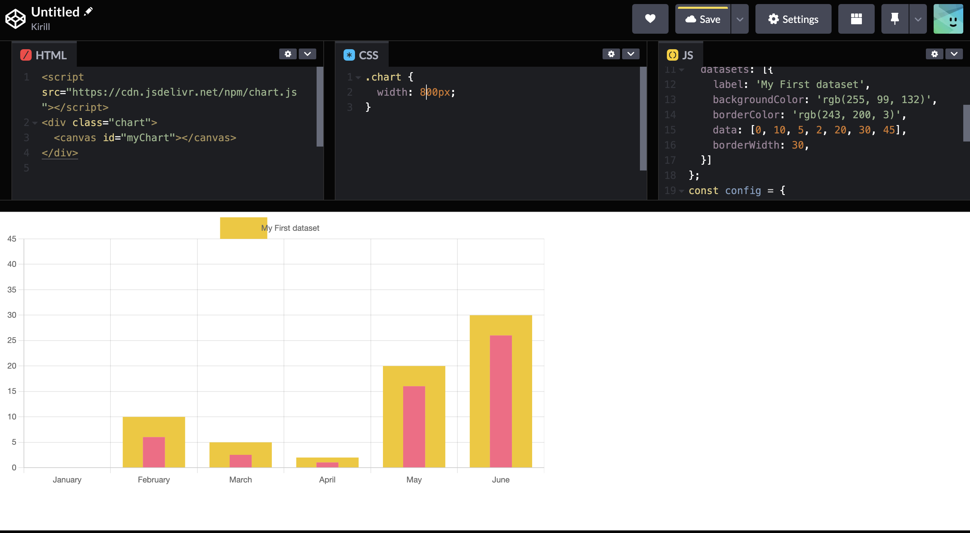970x533 pixels.
Task: Click the const config line in JS
Action: 737,191
